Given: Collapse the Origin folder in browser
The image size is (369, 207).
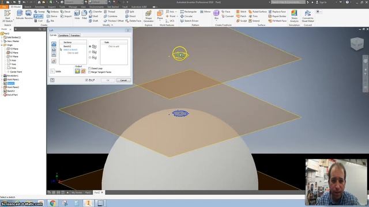Looking at the screenshot, I should pyautogui.click(x=2, y=45).
